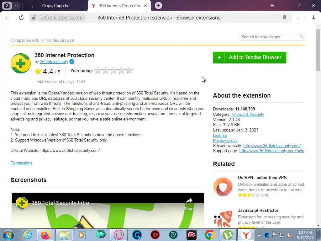This screenshot has height=241, width=321.
Task: Share the 360 Total Security Intro video
Action: 189,204
